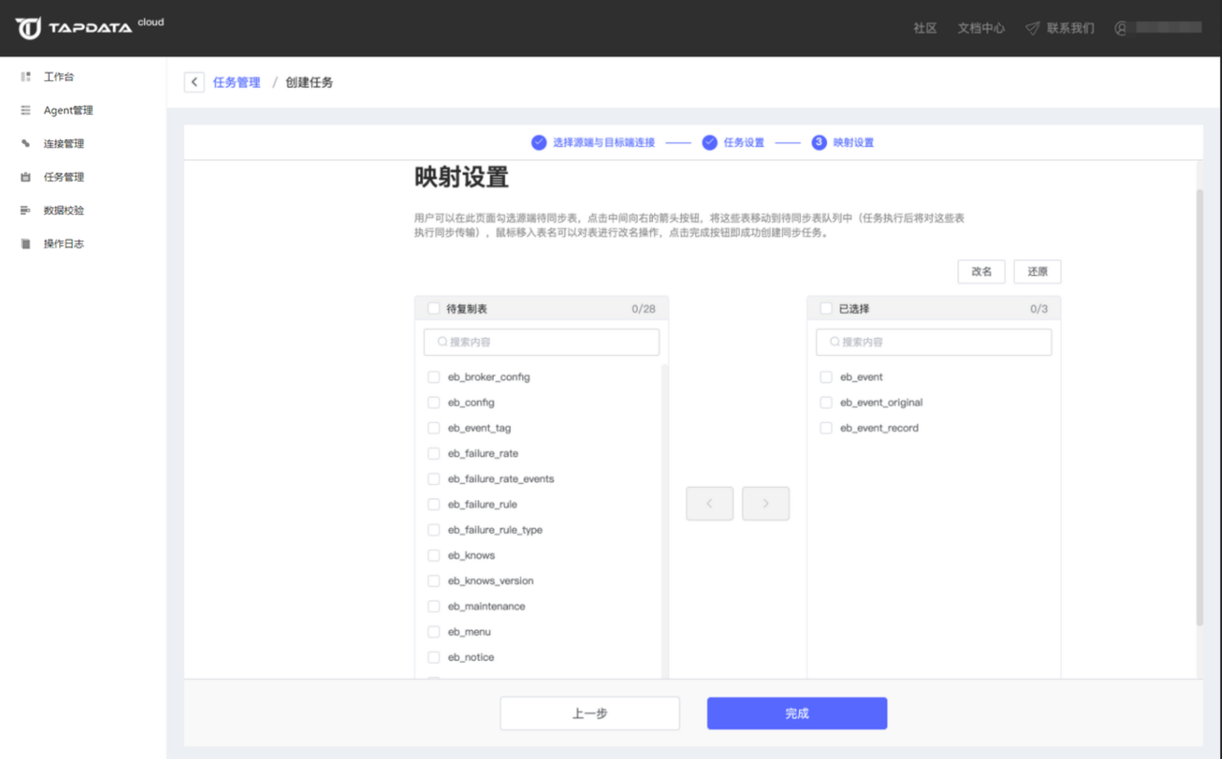Click the workbench (工作台) sidebar icon
The height and width of the screenshot is (759, 1222).
tap(25, 77)
